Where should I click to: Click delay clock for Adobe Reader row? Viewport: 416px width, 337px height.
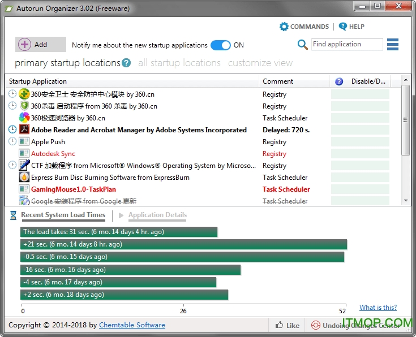pos(12,129)
